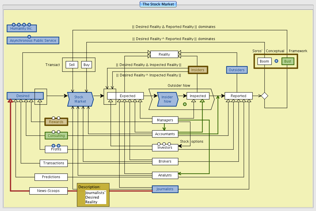Select the News-Scoops box
316x211 pixels.
click(x=48, y=191)
